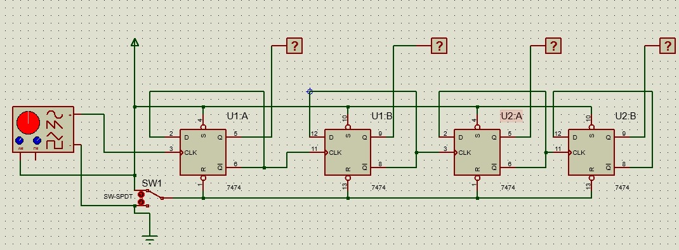
Task: Click the CLK pin label on U2:B
Action: click(x=579, y=152)
